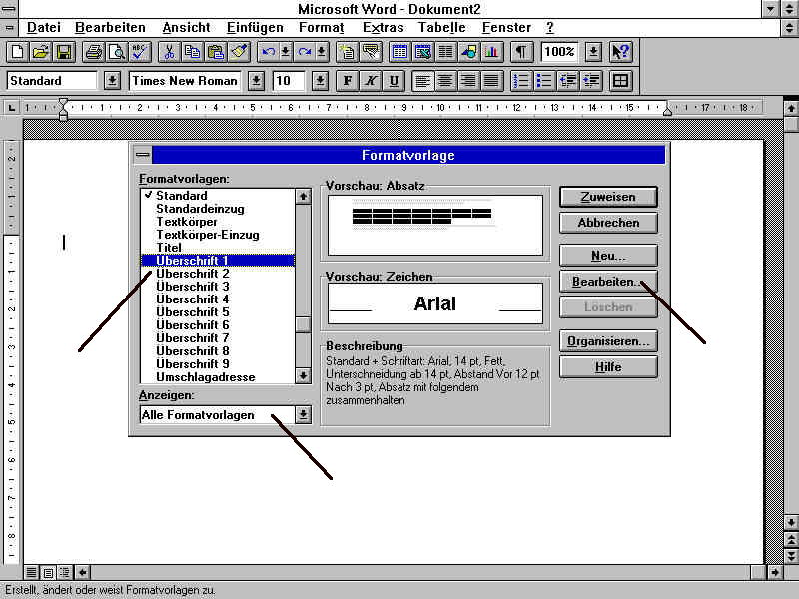Toggle the paragraph marks ¶ button
Viewport: 799px width, 599px height.
click(x=521, y=52)
